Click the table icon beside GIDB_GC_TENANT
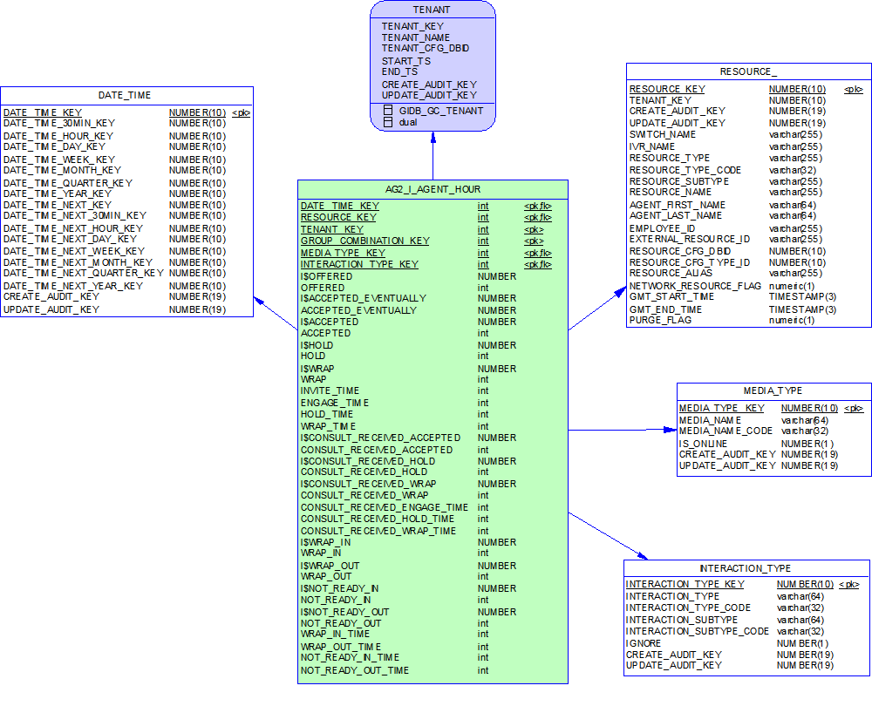The image size is (872, 706). 388,111
